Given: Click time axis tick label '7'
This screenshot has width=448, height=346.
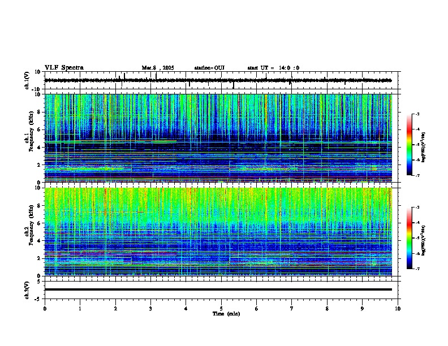Looking at the screenshot, I should 292,309.
